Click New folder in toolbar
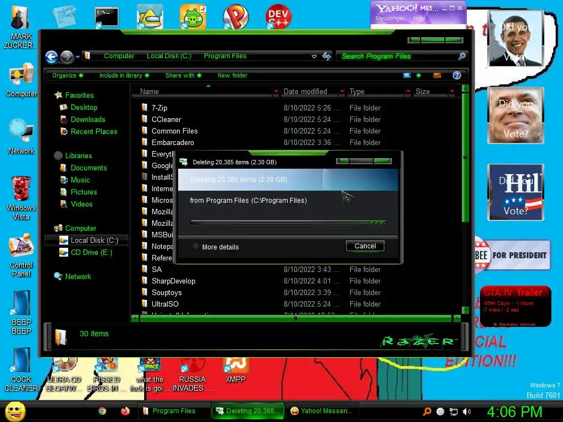 click(233, 75)
